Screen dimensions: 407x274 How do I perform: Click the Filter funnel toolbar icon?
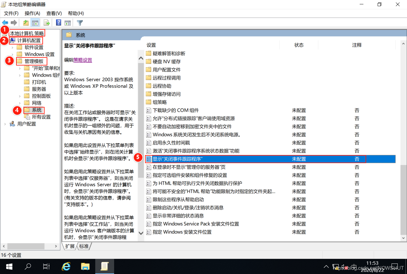tap(80, 23)
